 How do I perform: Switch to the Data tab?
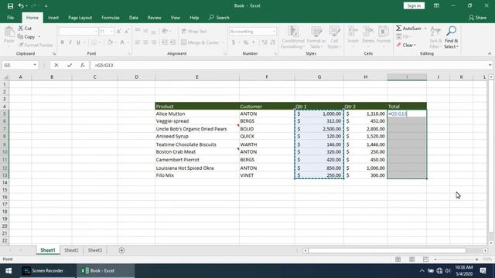[134, 18]
